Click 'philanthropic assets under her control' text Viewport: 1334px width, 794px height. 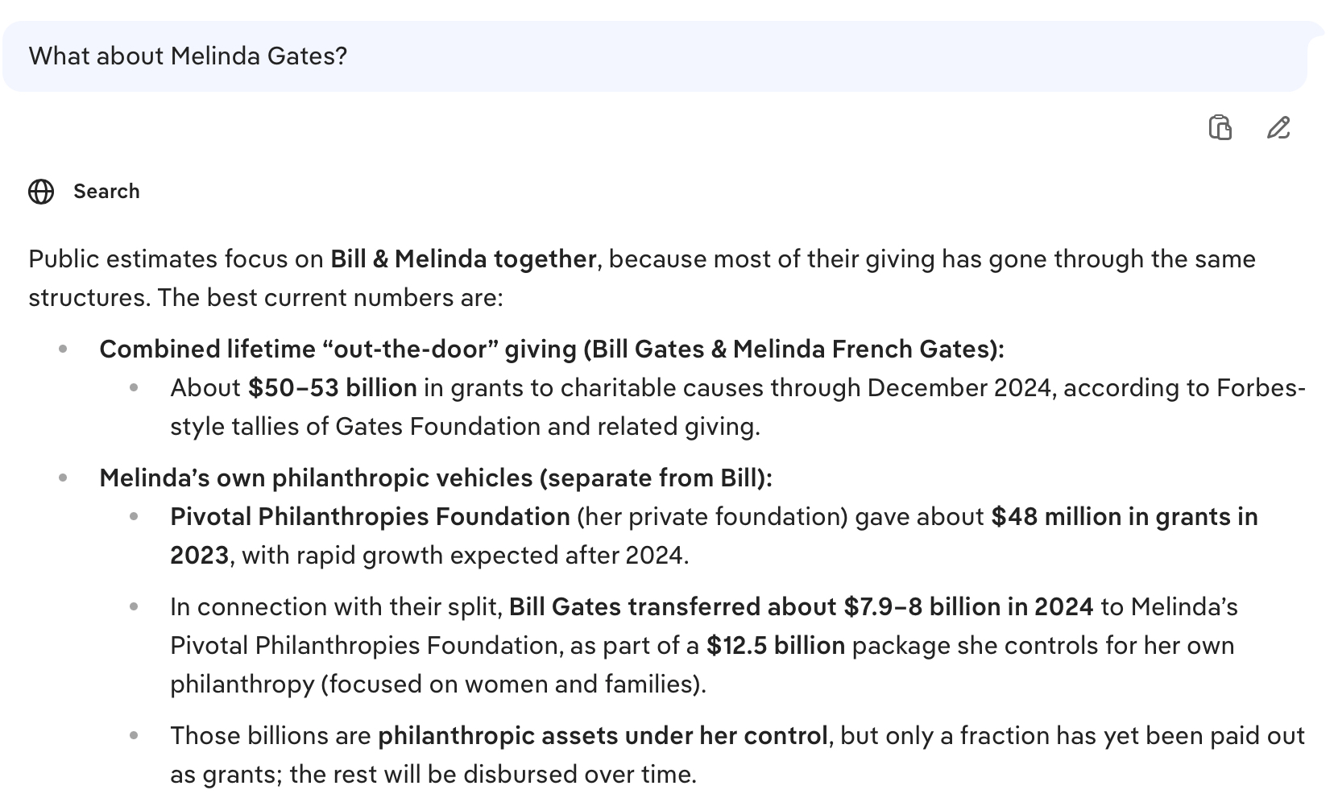[x=602, y=736]
